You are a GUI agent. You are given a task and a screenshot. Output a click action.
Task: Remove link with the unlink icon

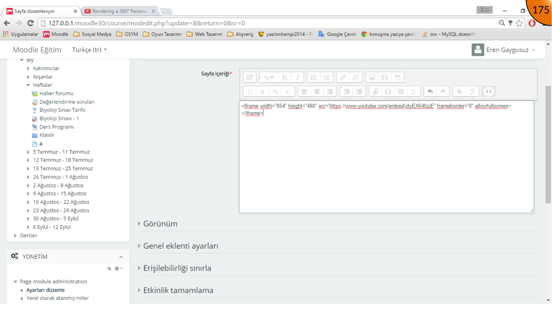pyautogui.click(x=356, y=77)
